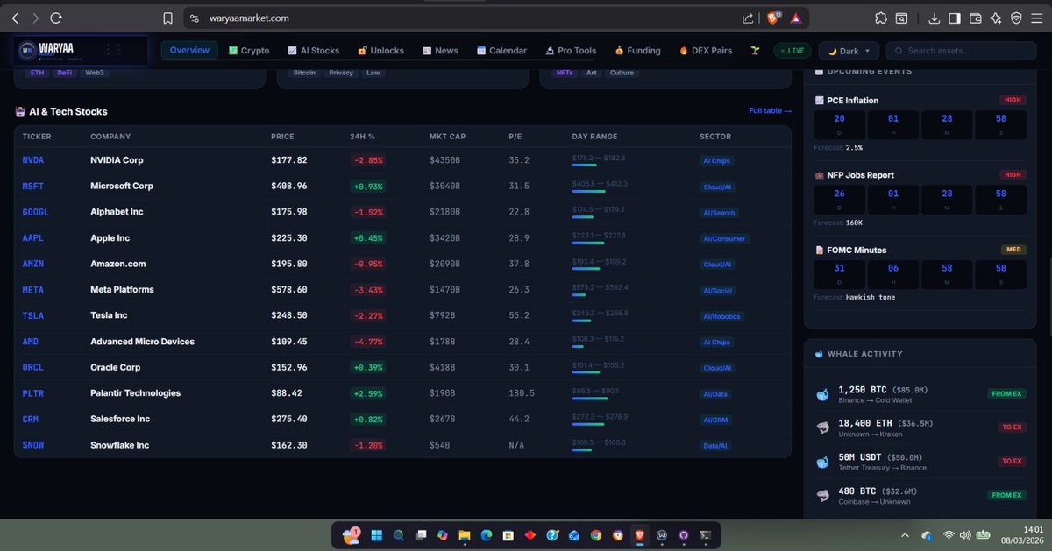Image resolution: width=1052 pixels, height=551 pixels.
Task: Open the AI Stocks tab
Action: (x=314, y=51)
